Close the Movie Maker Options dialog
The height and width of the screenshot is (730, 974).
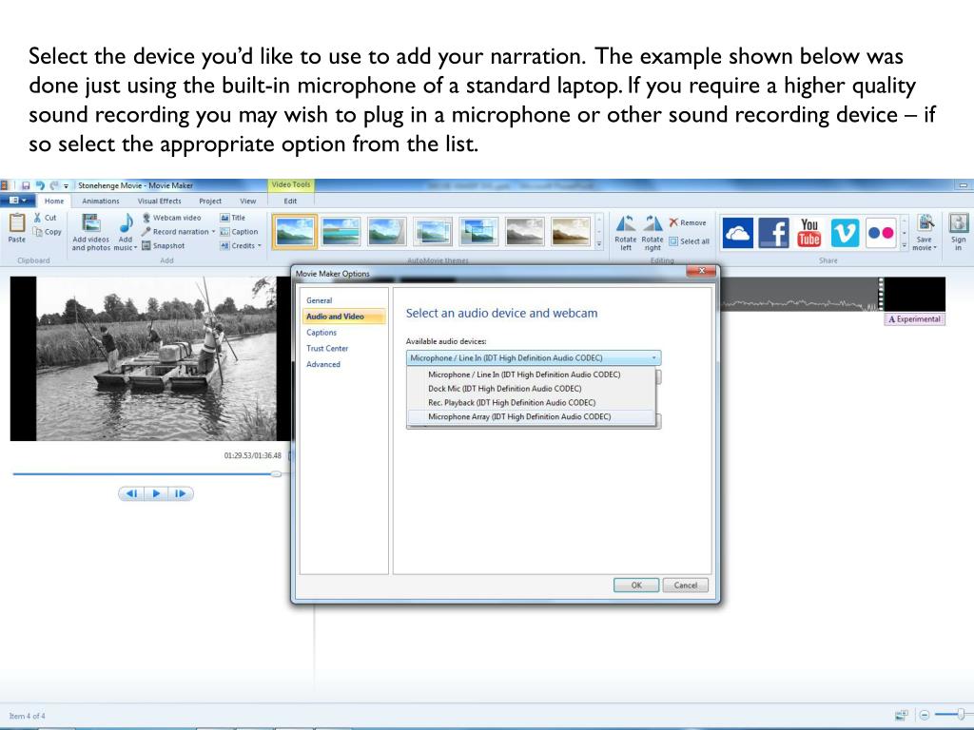click(703, 271)
